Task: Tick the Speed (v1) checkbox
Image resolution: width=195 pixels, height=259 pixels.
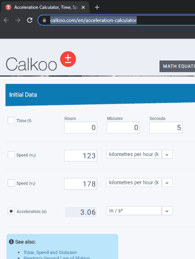Action: pyautogui.click(x=11, y=183)
